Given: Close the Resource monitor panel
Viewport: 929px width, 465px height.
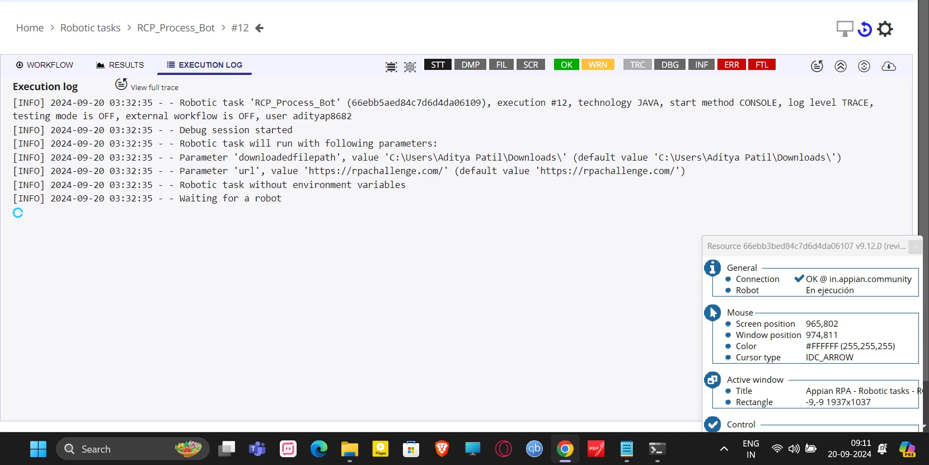Looking at the screenshot, I should click(x=915, y=246).
